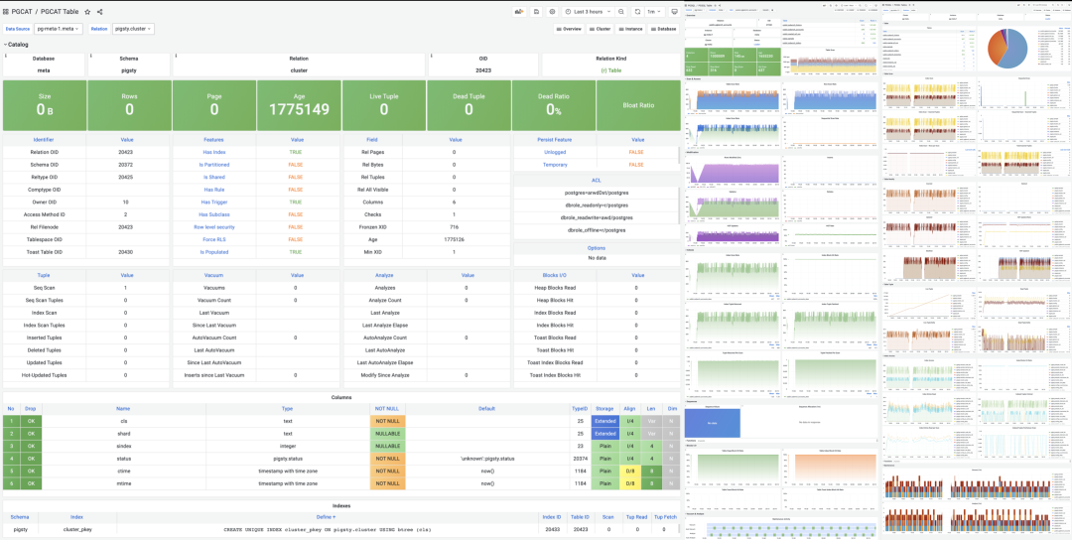Sort the Columns table by Name header
The height and width of the screenshot is (540, 1072).
123,408
